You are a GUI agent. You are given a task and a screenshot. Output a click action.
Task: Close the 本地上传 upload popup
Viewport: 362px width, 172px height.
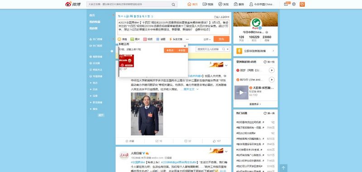coord(185,46)
